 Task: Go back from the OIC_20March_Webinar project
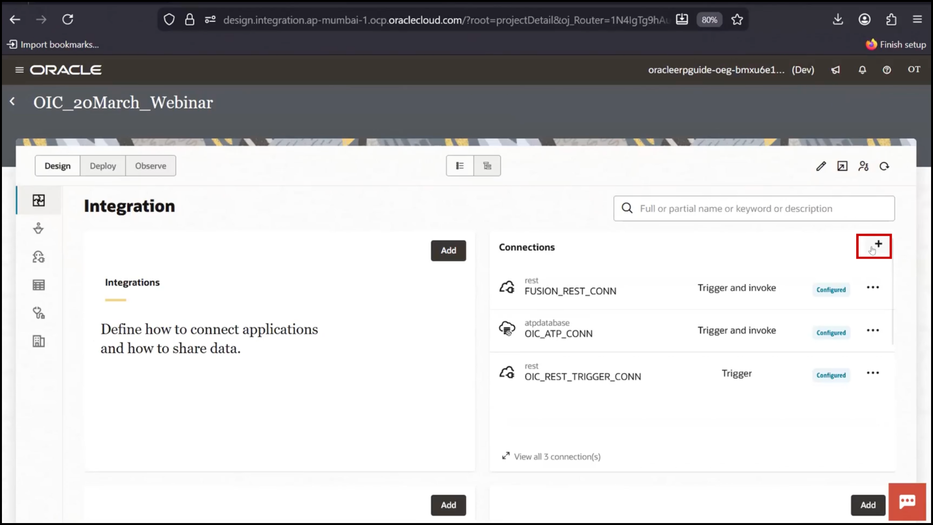13,102
